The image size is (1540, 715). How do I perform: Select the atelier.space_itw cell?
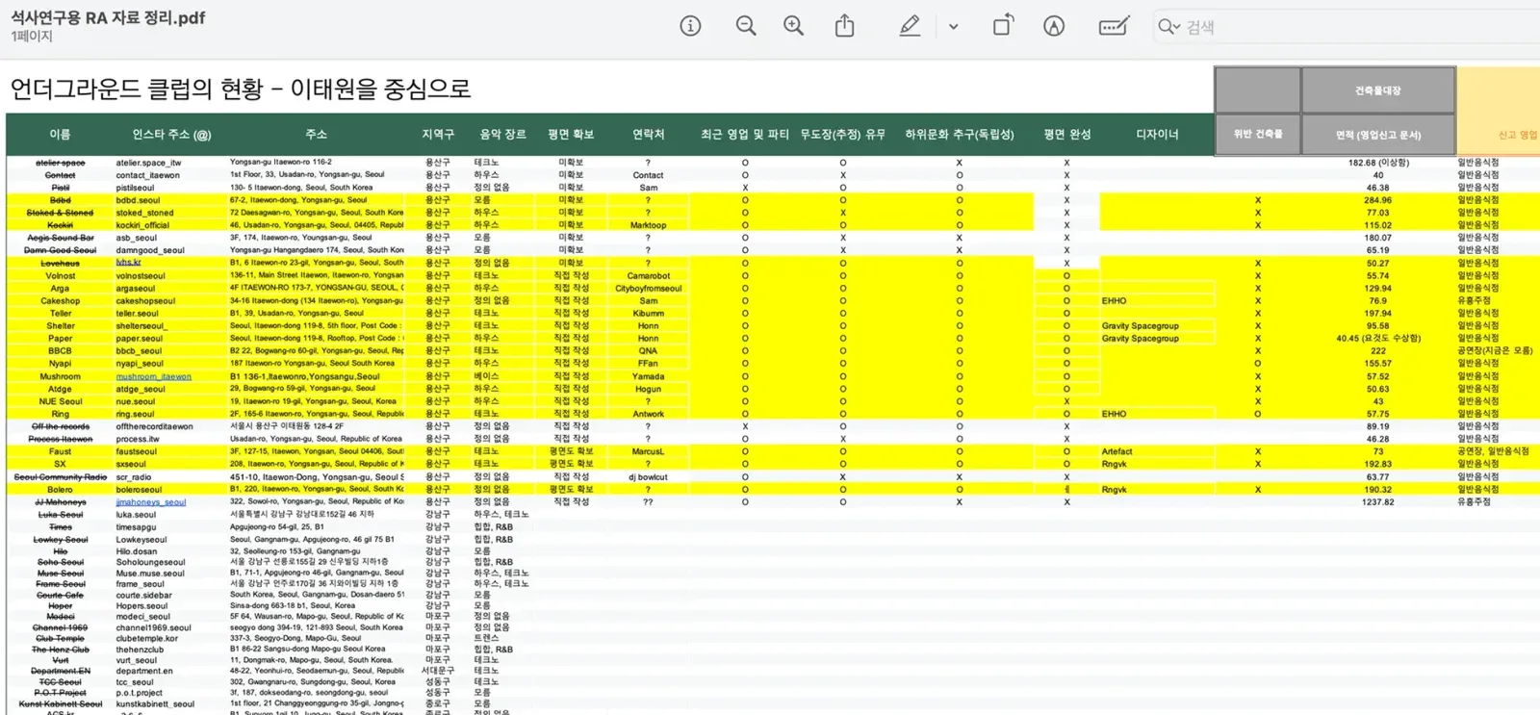(148, 163)
